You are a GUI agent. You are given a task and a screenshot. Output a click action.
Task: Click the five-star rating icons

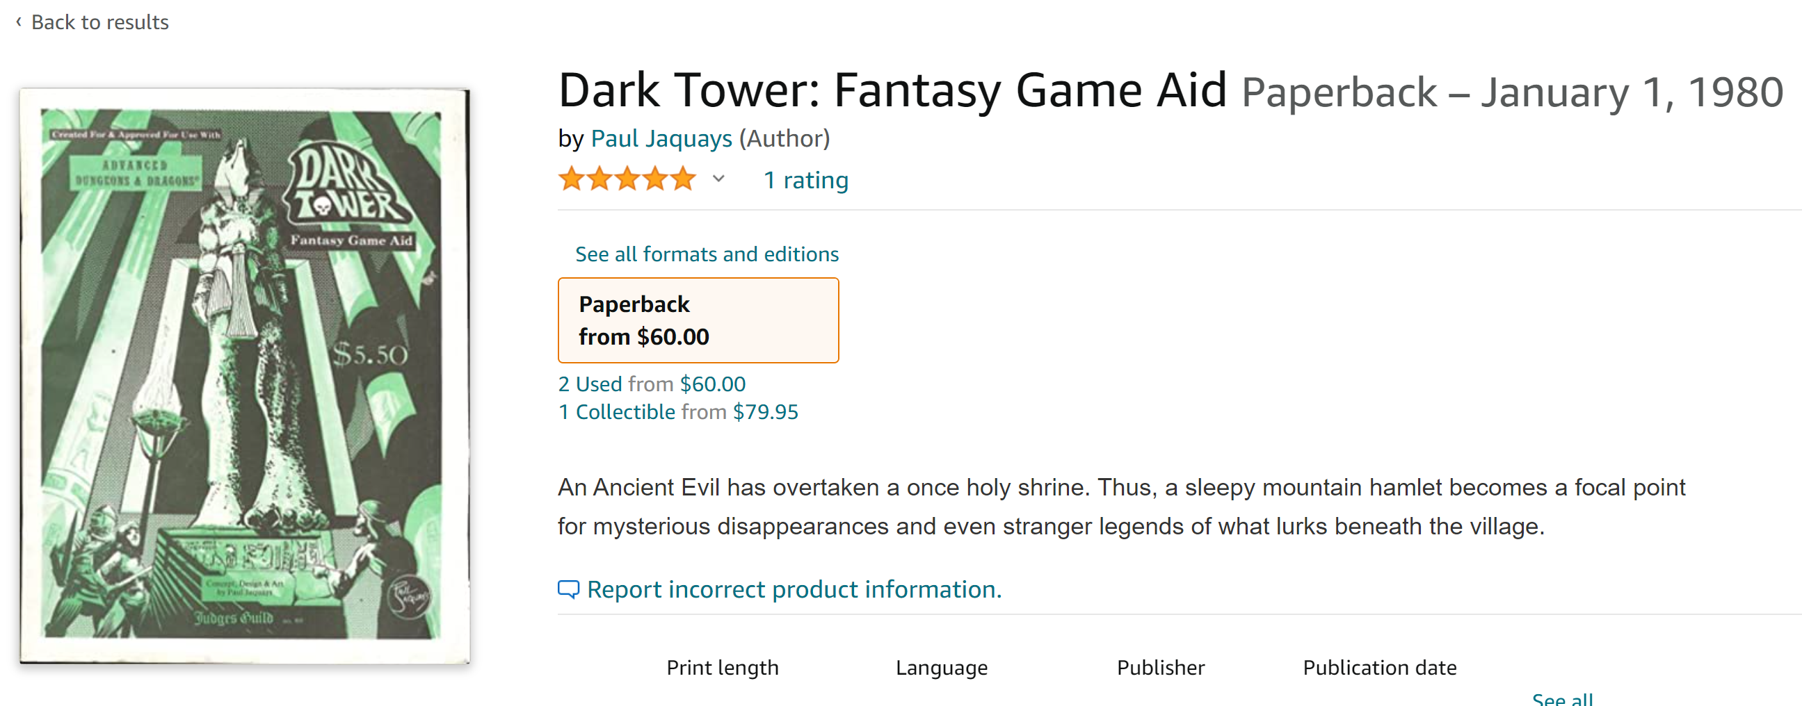click(x=627, y=180)
